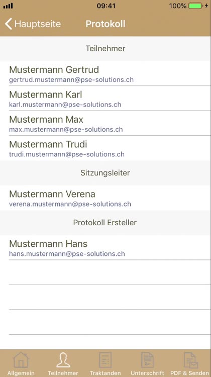The height and width of the screenshot is (377, 211).
Task: Tap email hans.mustermann@pse-solutions.ch
Action: click(67, 254)
